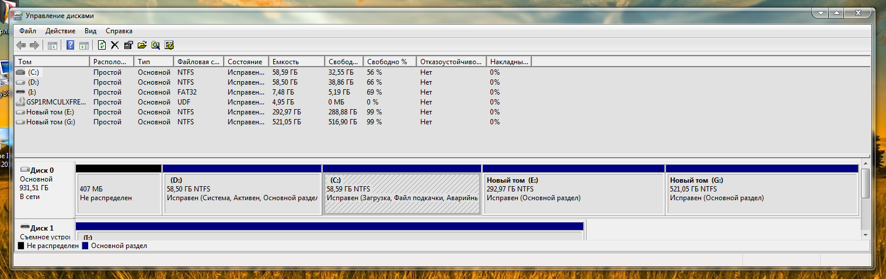Click the Forward arrow toolbar icon
The image size is (886, 279).
(34, 45)
